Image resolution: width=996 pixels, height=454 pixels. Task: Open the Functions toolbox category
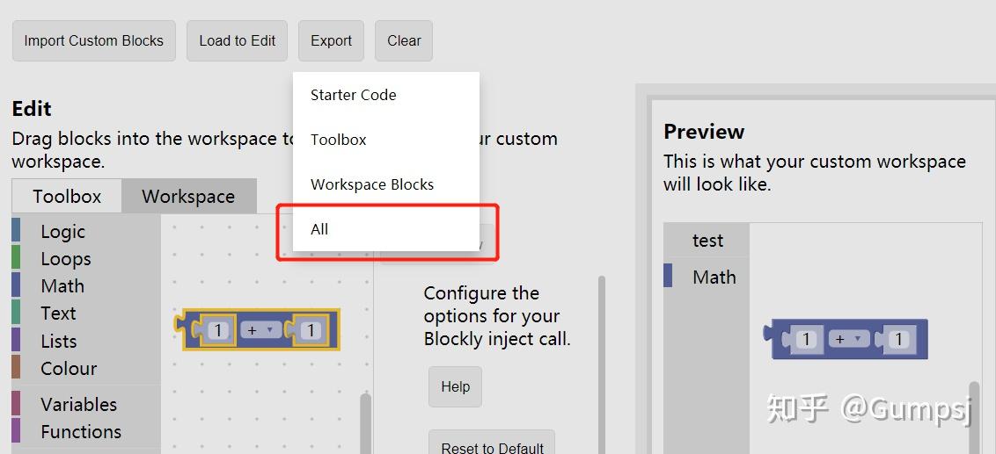(81, 432)
